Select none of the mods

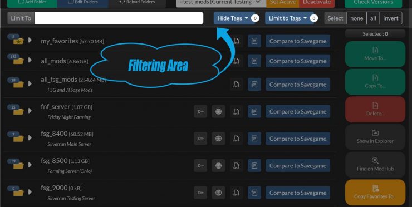(x=356, y=18)
